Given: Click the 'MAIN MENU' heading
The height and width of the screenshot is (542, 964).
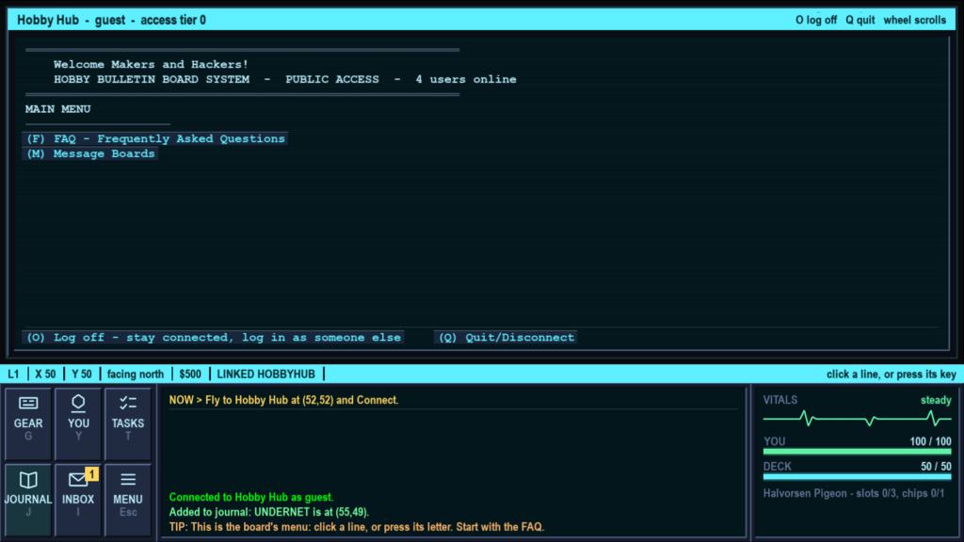Looking at the screenshot, I should [57, 109].
